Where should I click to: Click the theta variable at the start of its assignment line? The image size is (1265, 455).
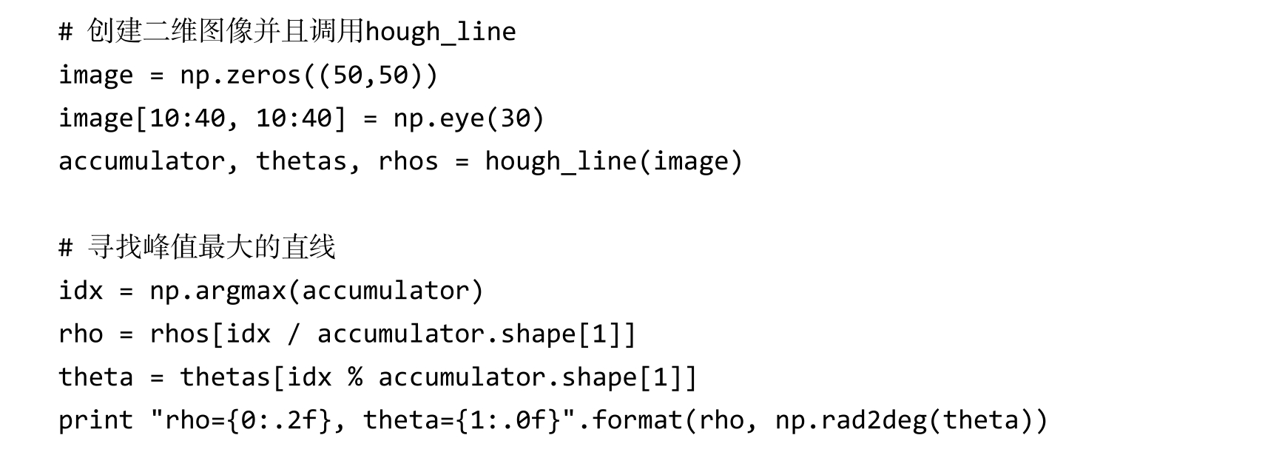(x=95, y=377)
